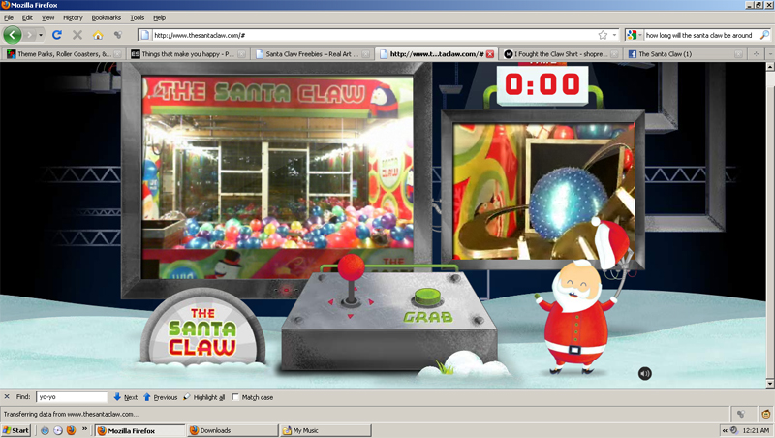775x438 pixels.
Task: Click the Mozilla Firefox taskbar button
Action: point(139,430)
